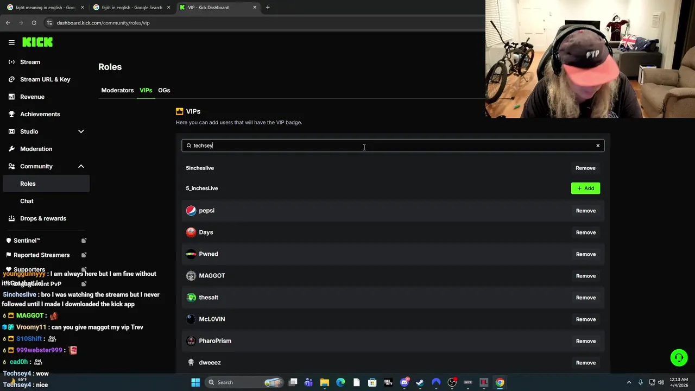Click the trophy icon for Achievements
695x391 pixels.
[11, 114]
